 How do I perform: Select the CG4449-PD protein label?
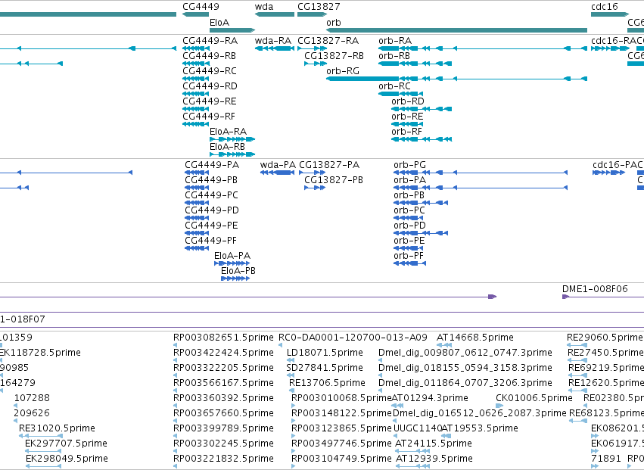212,210
